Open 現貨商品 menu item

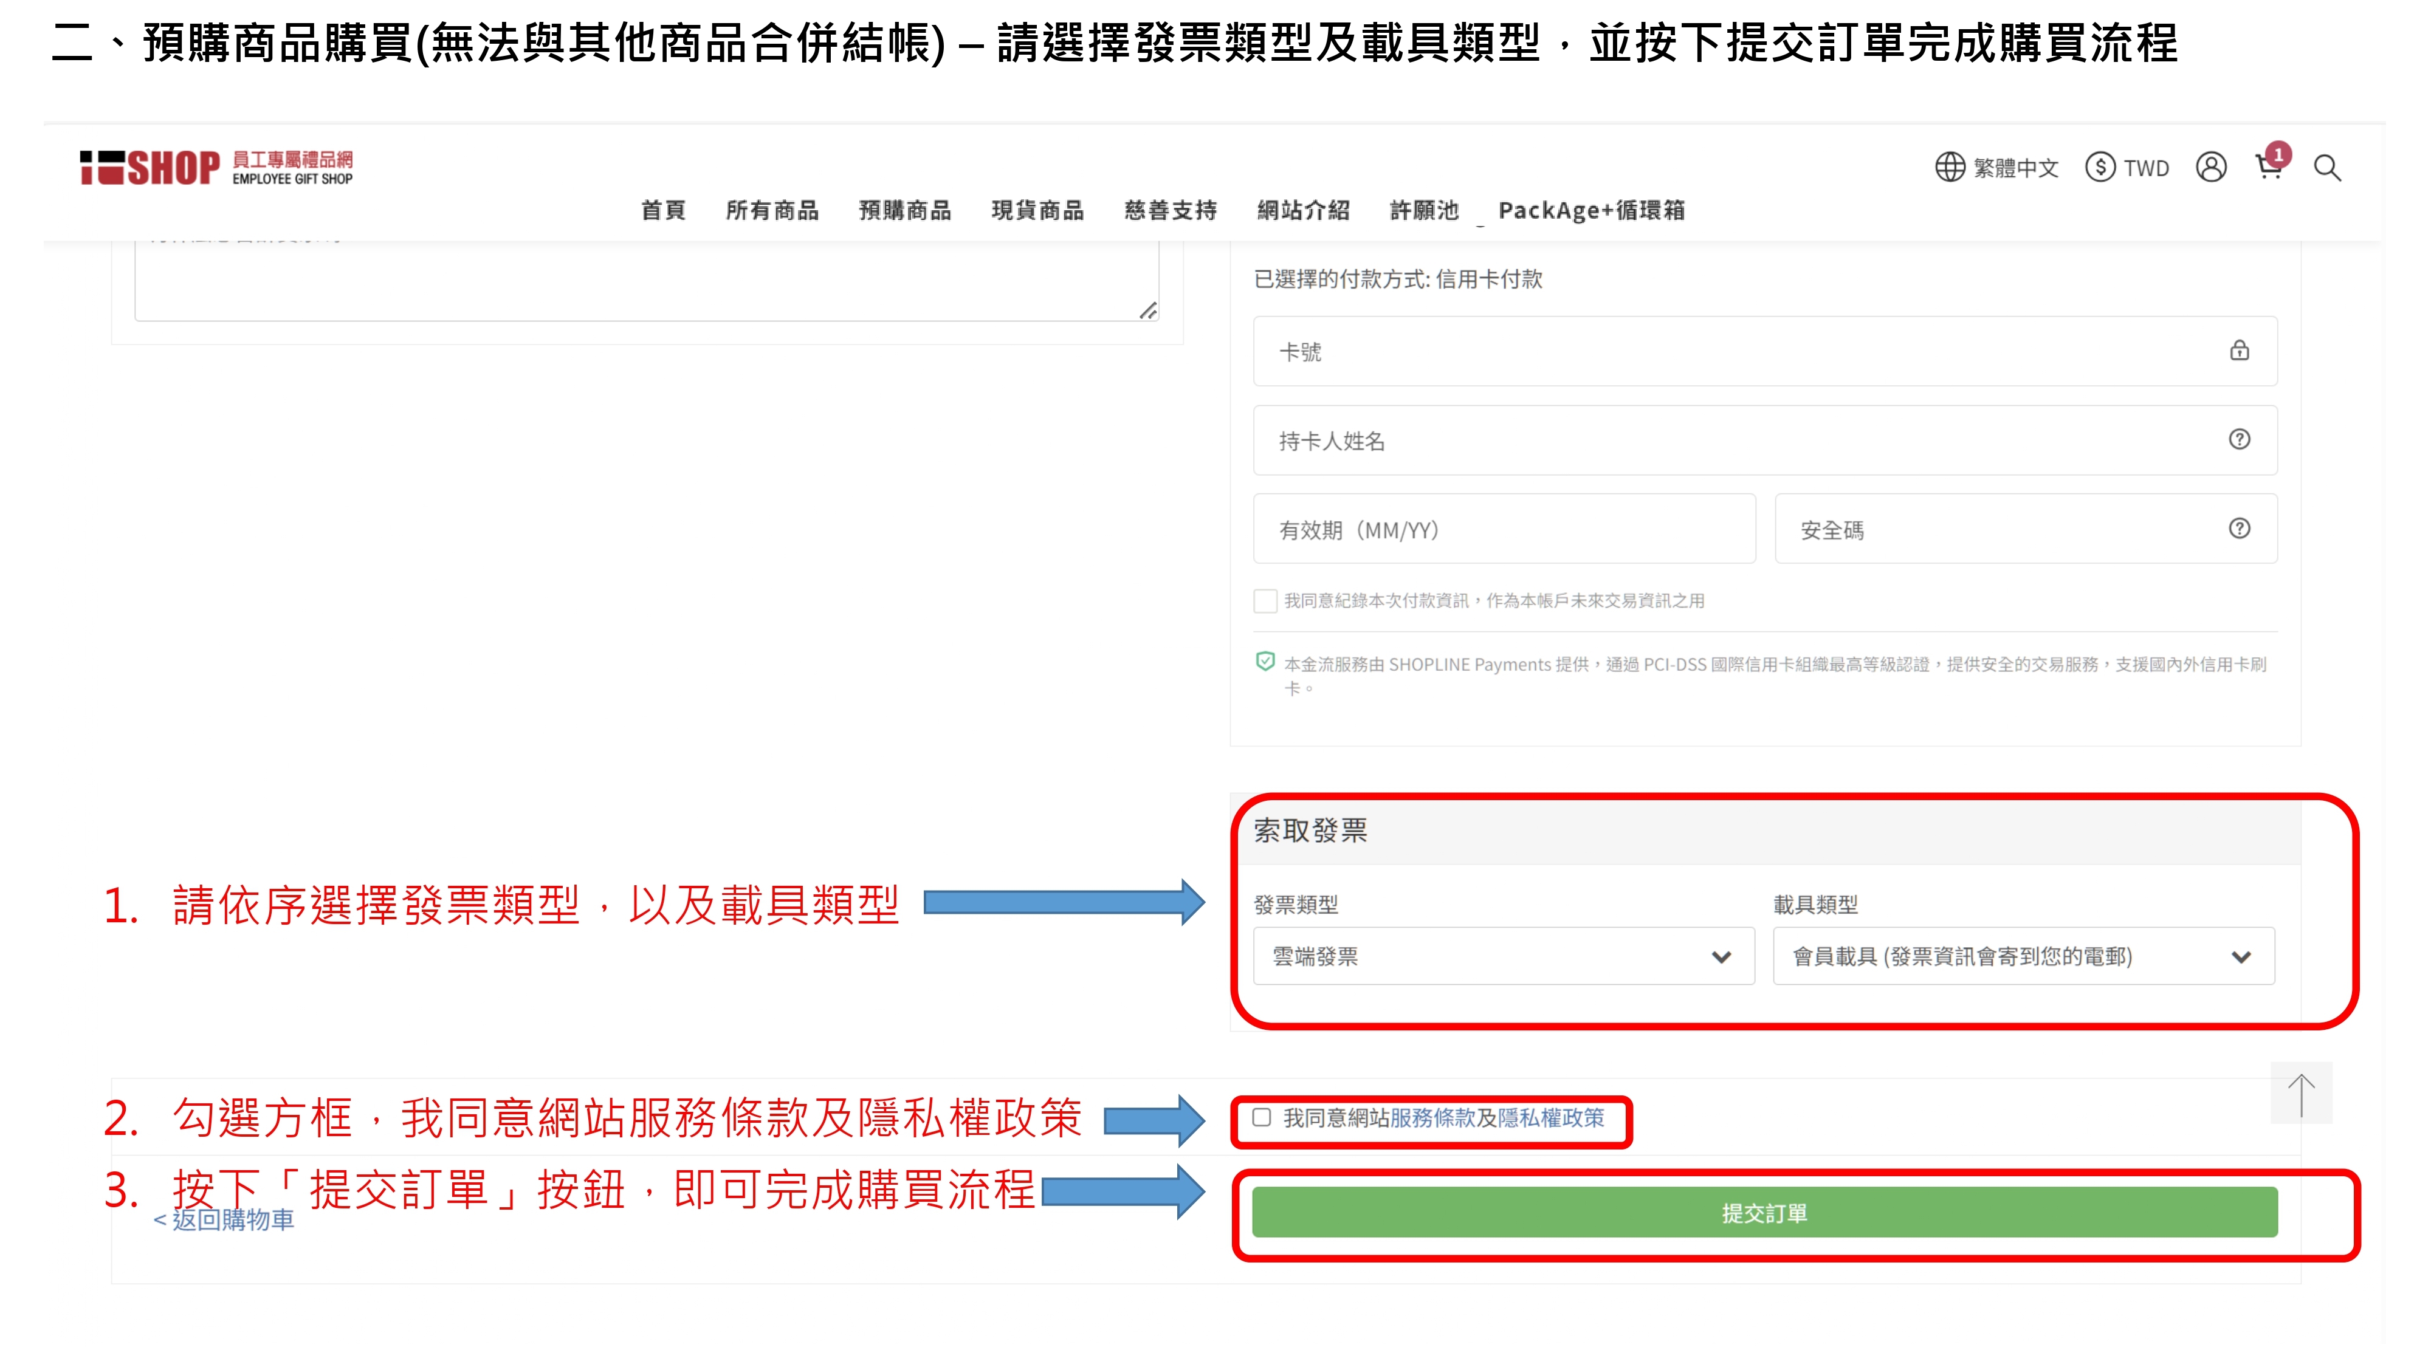point(1038,210)
